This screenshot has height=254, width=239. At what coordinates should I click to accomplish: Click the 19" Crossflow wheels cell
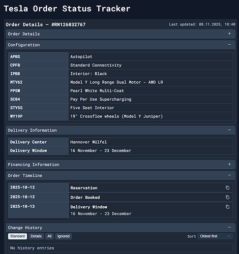coord(151,116)
